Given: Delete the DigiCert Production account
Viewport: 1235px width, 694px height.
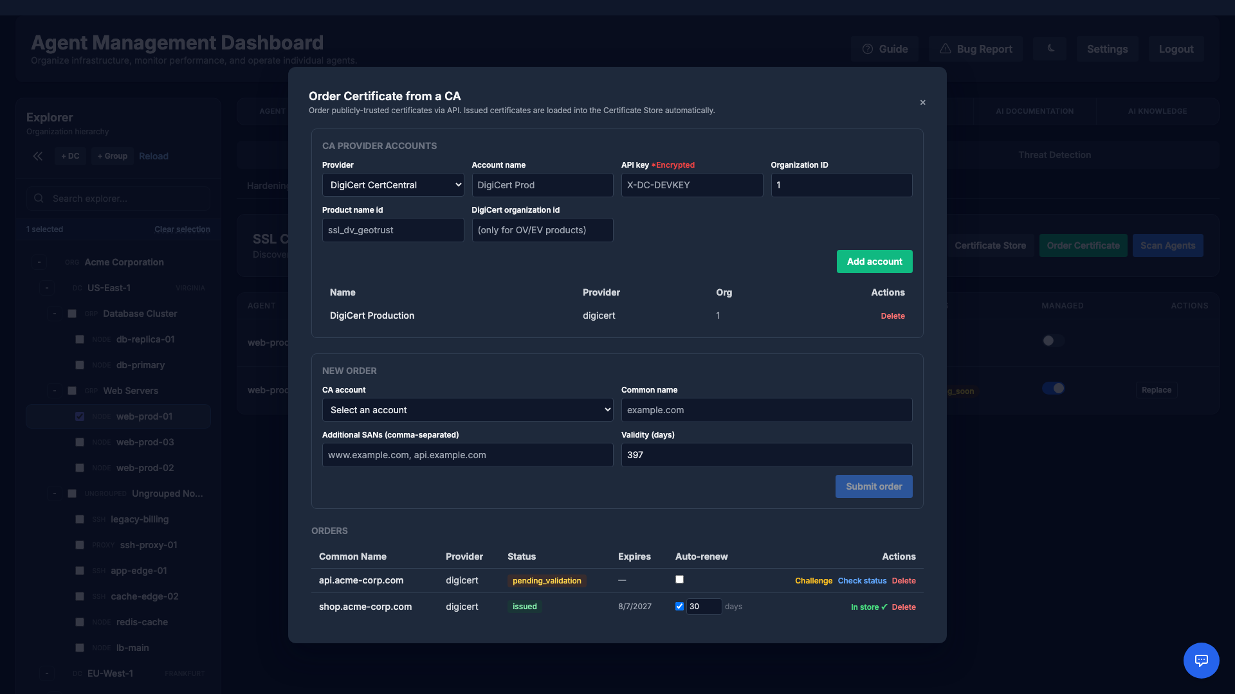Looking at the screenshot, I should tap(892, 316).
